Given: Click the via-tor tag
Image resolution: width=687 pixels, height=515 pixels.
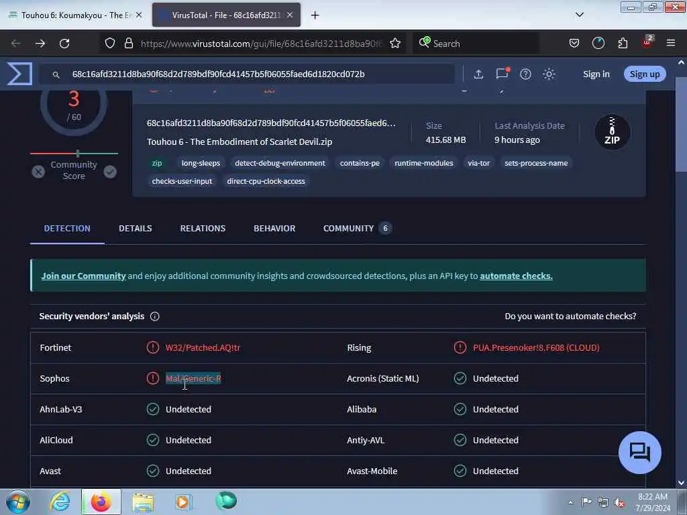Looking at the screenshot, I should pyautogui.click(x=478, y=163).
